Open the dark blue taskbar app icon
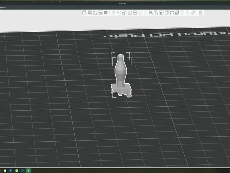Image resolution: width=230 pixels, height=173 pixels. pyautogui.click(x=22, y=170)
